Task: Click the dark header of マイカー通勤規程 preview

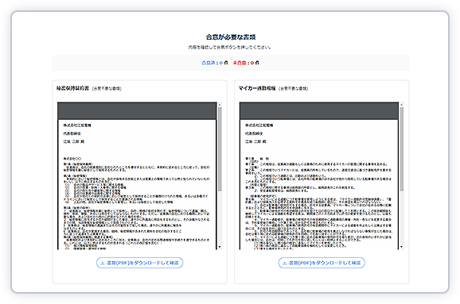Action: (x=319, y=111)
